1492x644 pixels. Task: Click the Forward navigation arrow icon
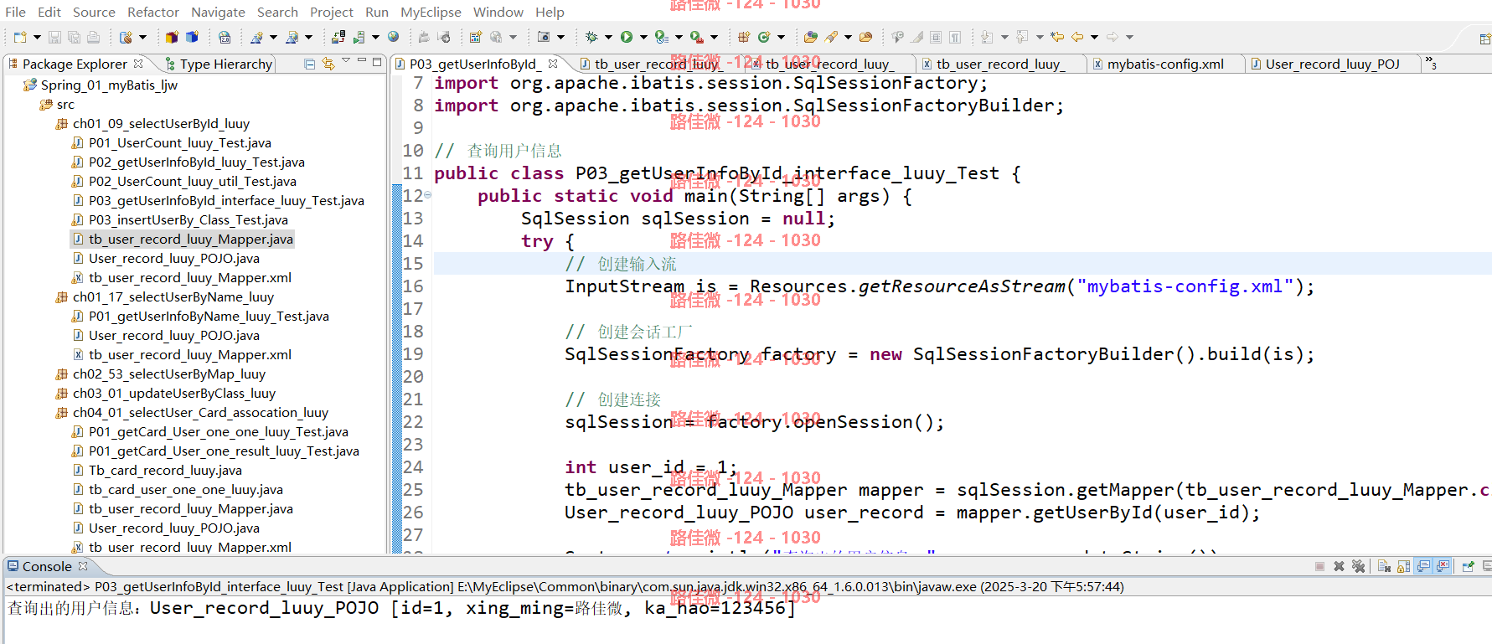point(1113,37)
